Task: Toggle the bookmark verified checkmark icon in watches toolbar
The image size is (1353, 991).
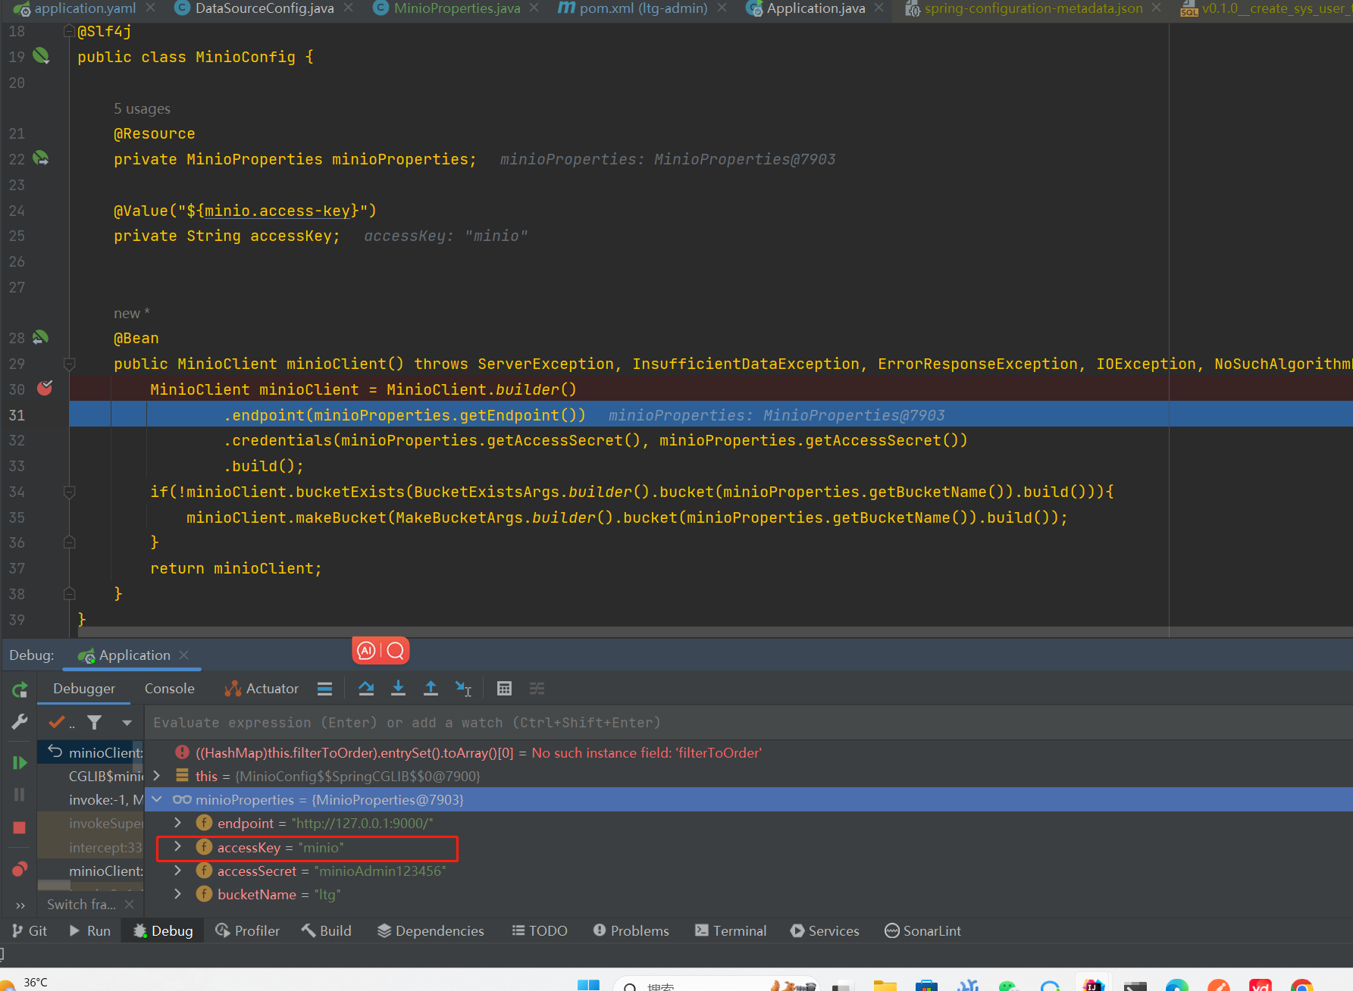Action: pos(55,723)
